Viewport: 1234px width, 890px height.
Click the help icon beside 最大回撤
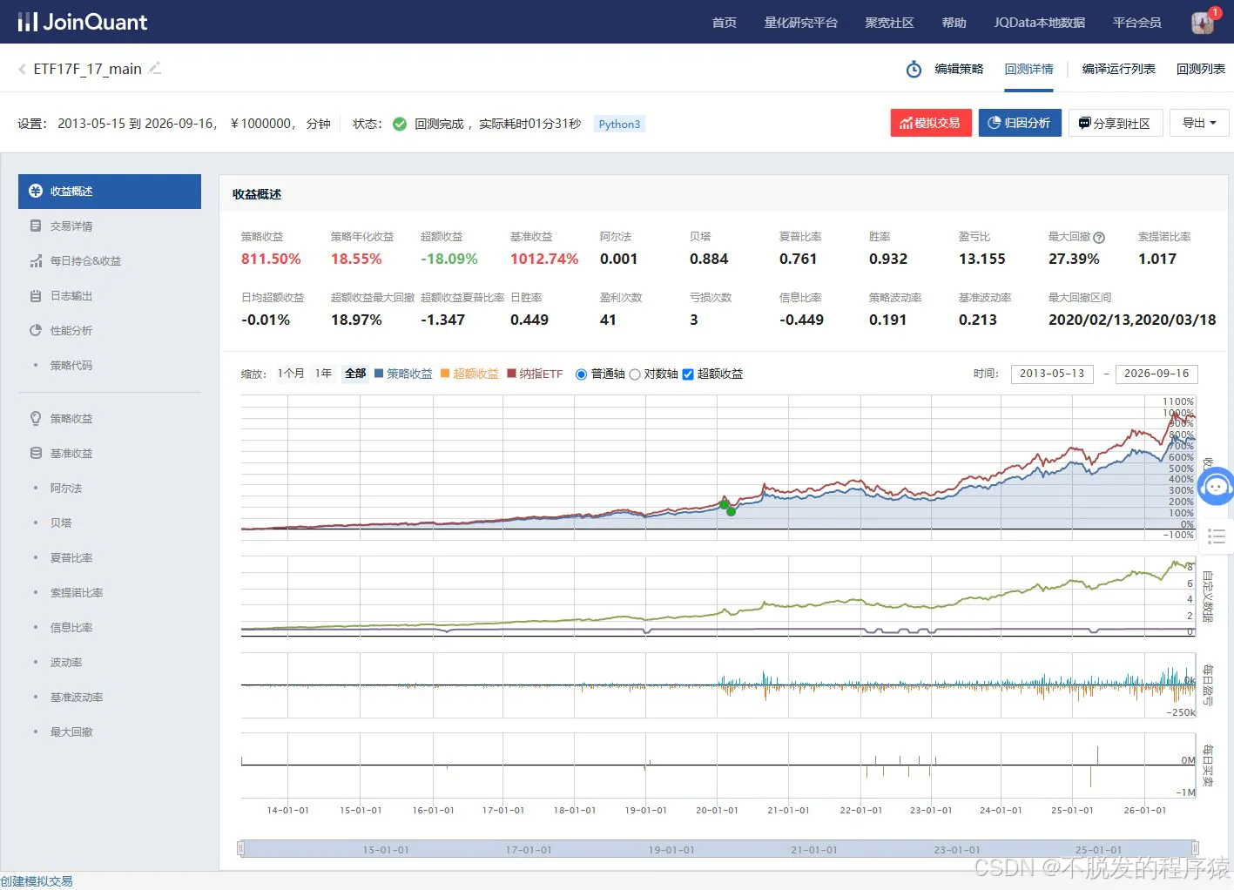1099,237
